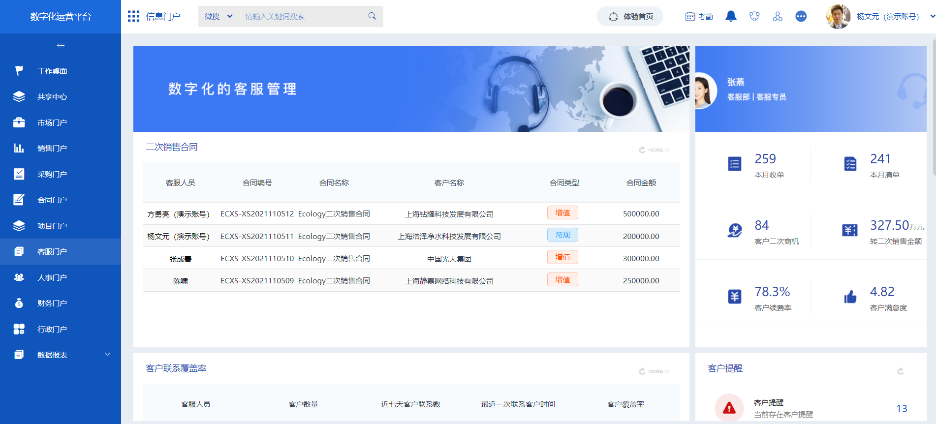Click the theme skin icon in header
Screen dimensions: 936x424
(x=754, y=16)
